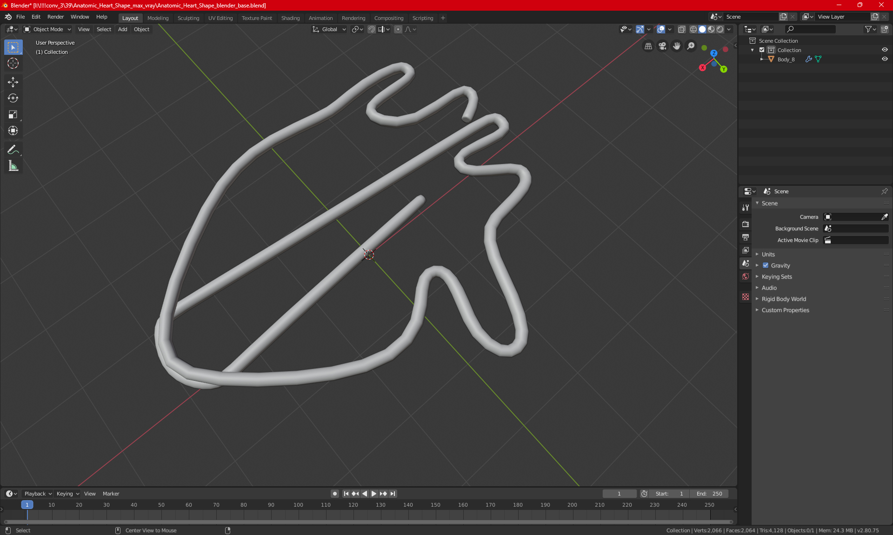Click the current frame number field
This screenshot has width=893, height=535.
click(619, 494)
